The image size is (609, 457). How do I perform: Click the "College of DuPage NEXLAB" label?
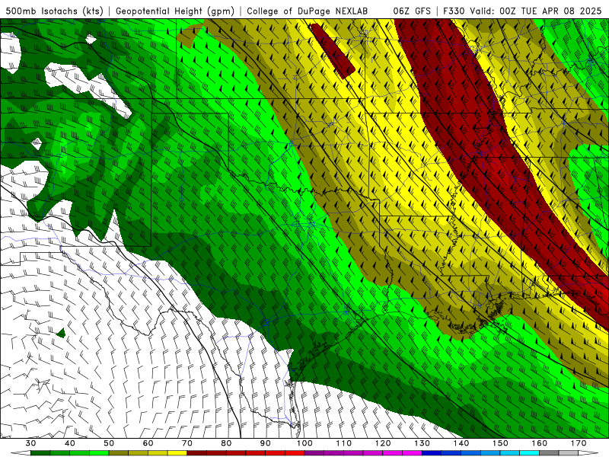click(x=308, y=11)
